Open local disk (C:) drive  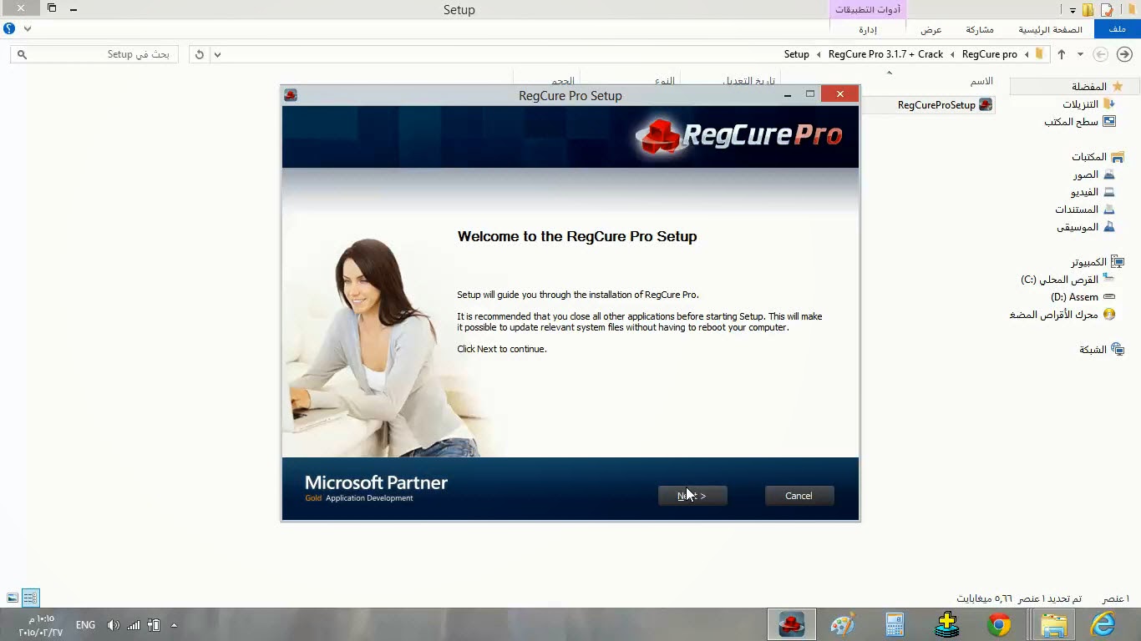1059,280
